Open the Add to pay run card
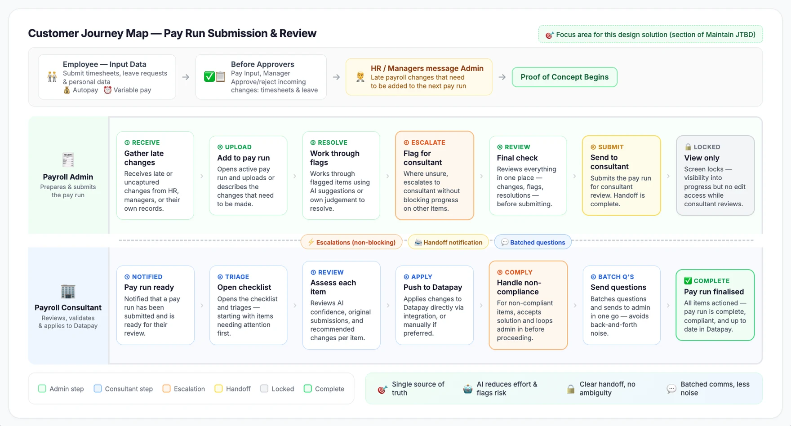The image size is (791, 426). coord(248,175)
